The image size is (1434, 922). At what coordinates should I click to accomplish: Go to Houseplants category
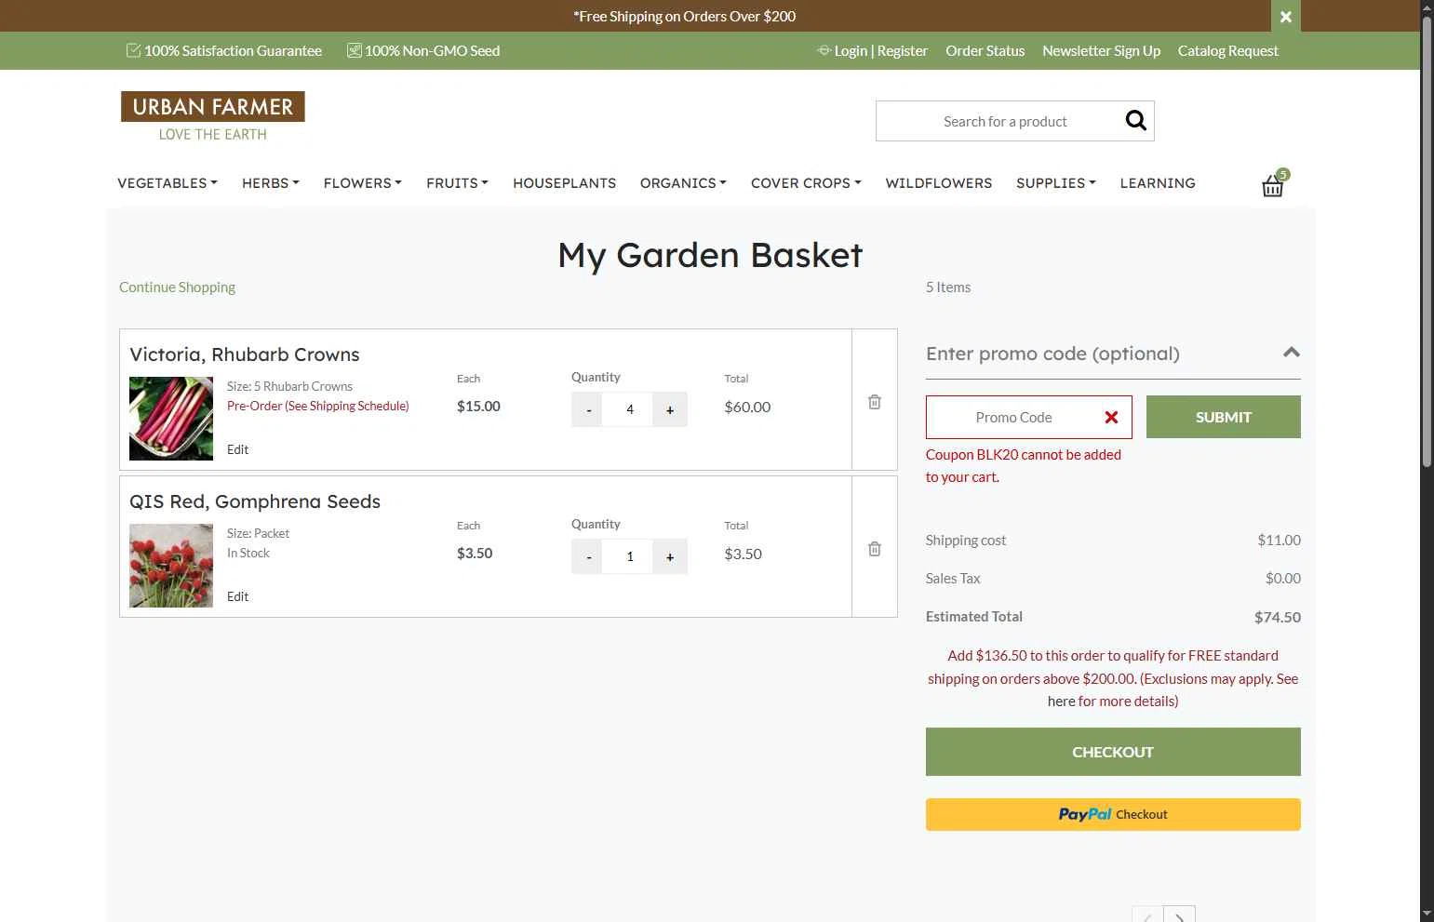click(564, 183)
